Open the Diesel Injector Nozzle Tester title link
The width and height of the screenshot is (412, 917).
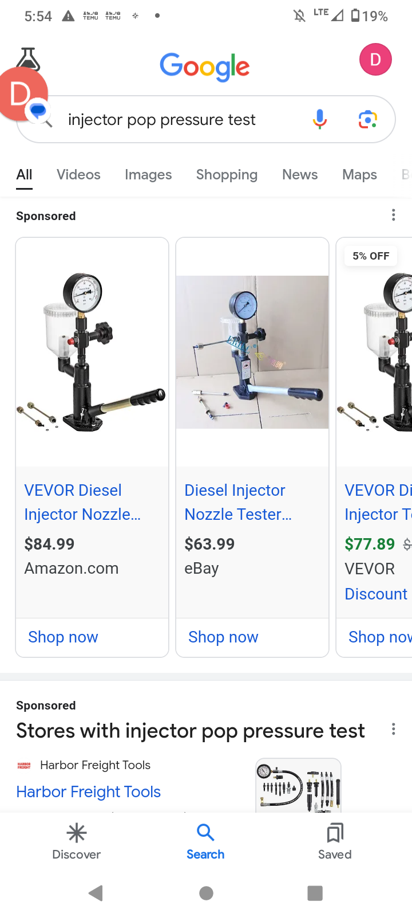point(238,502)
